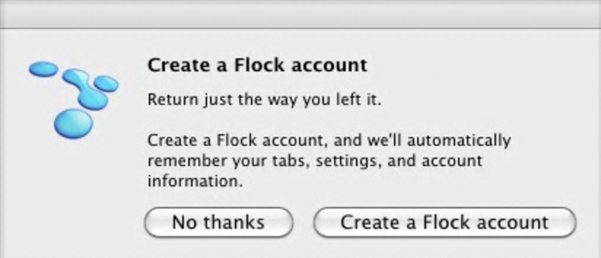601x258 pixels.
Task: Click the large bottom droplet of the Flock logo
Action: coord(74,124)
